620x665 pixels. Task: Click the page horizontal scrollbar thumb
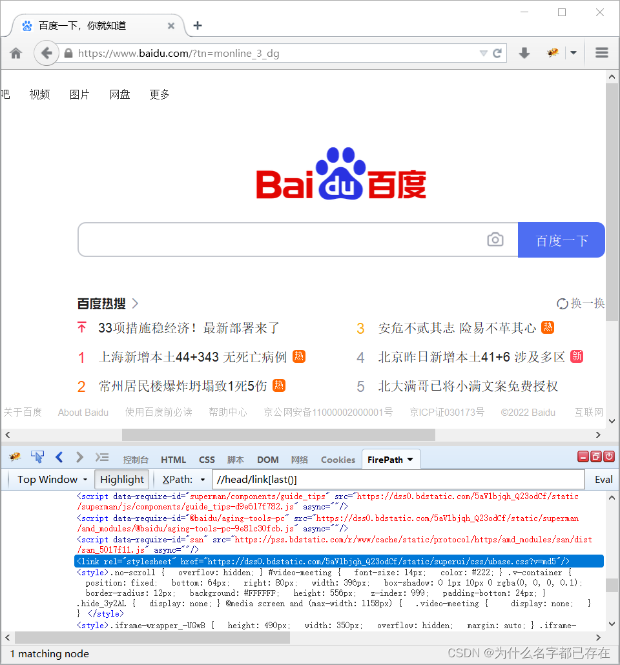click(x=278, y=435)
